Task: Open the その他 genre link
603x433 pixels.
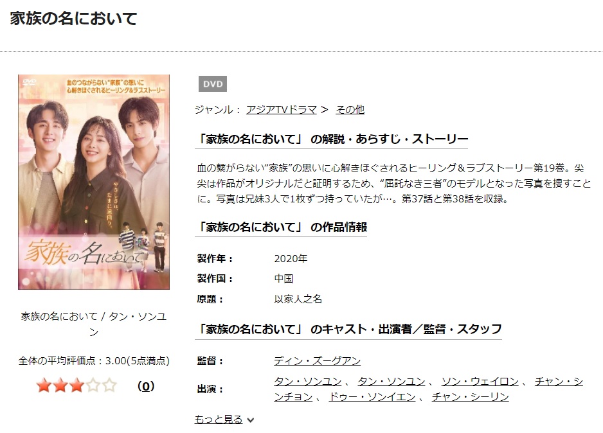Action: pyautogui.click(x=350, y=110)
